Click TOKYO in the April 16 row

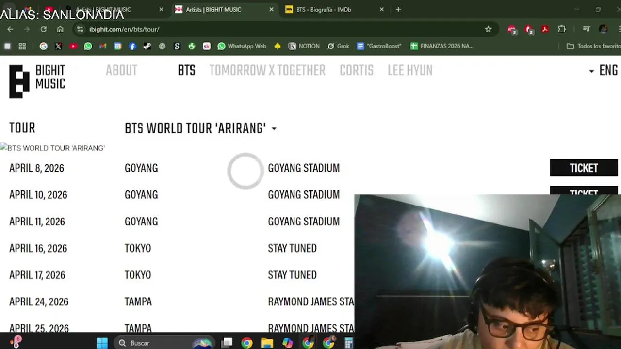coord(138,248)
